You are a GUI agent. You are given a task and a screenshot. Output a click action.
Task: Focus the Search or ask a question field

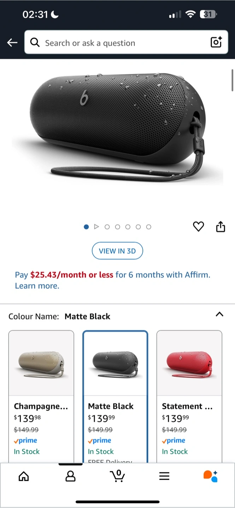[x=126, y=42]
